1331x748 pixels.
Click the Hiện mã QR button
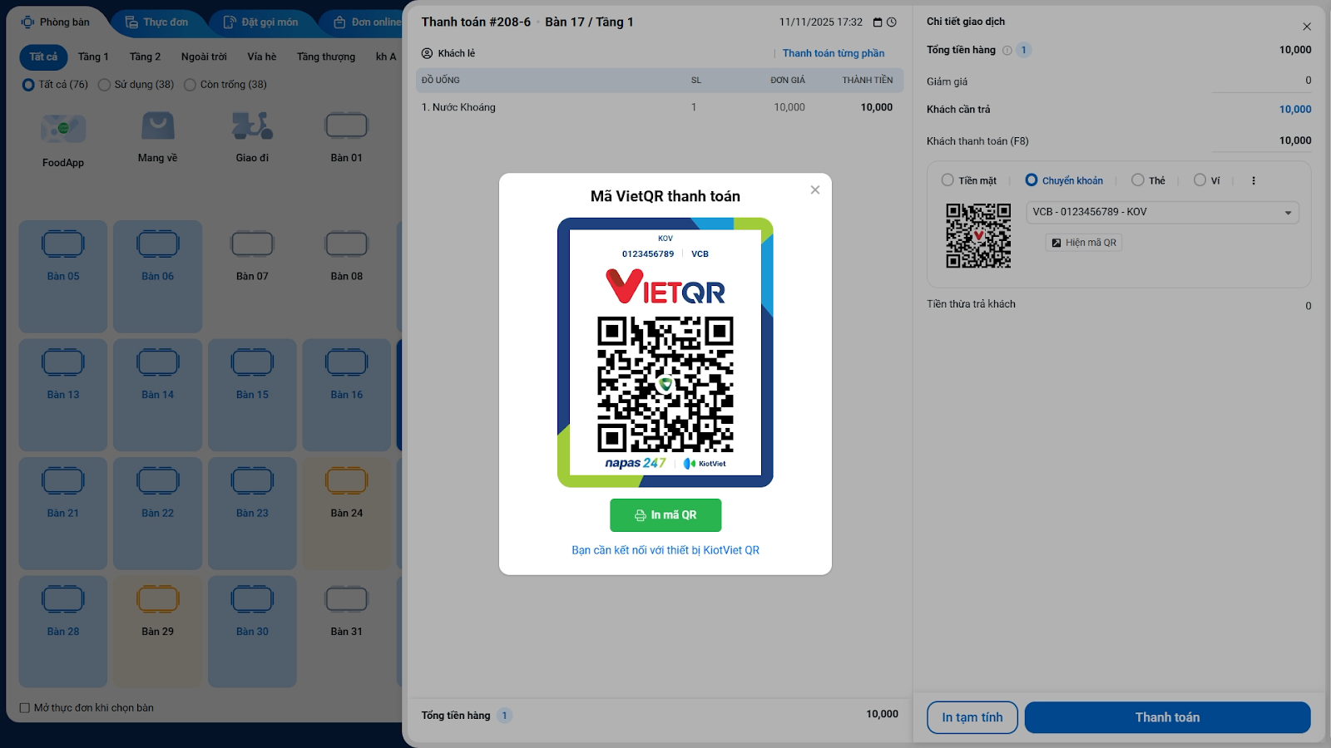pos(1084,243)
